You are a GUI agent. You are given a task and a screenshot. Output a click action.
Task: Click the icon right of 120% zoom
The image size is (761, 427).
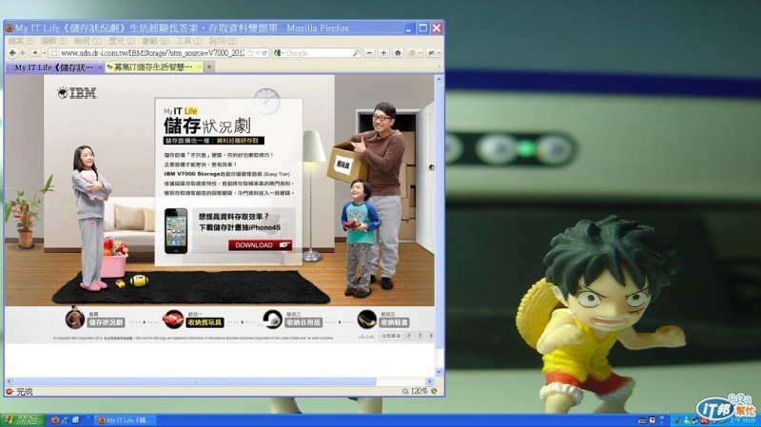(435, 391)
